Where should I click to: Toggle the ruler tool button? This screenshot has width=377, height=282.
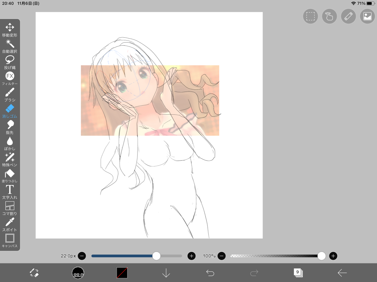[x=348, y=16]
